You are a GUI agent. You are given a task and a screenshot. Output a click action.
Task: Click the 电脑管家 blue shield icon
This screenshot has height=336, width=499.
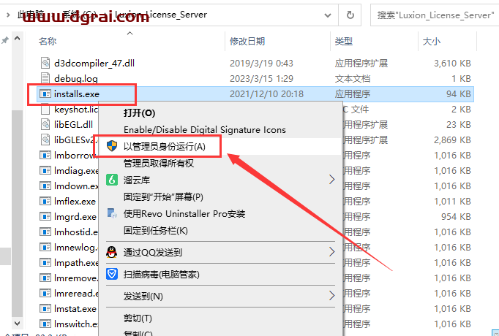pos(112,274)
